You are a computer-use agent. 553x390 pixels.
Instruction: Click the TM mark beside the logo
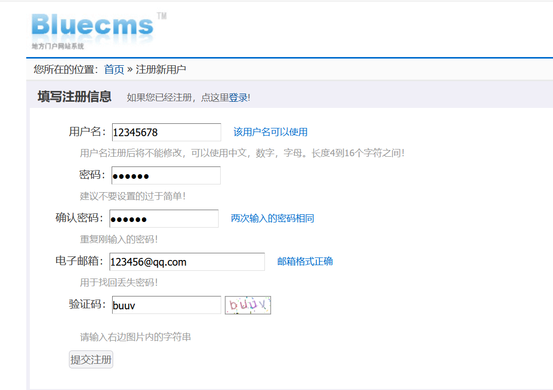click(x=161, y=17)
